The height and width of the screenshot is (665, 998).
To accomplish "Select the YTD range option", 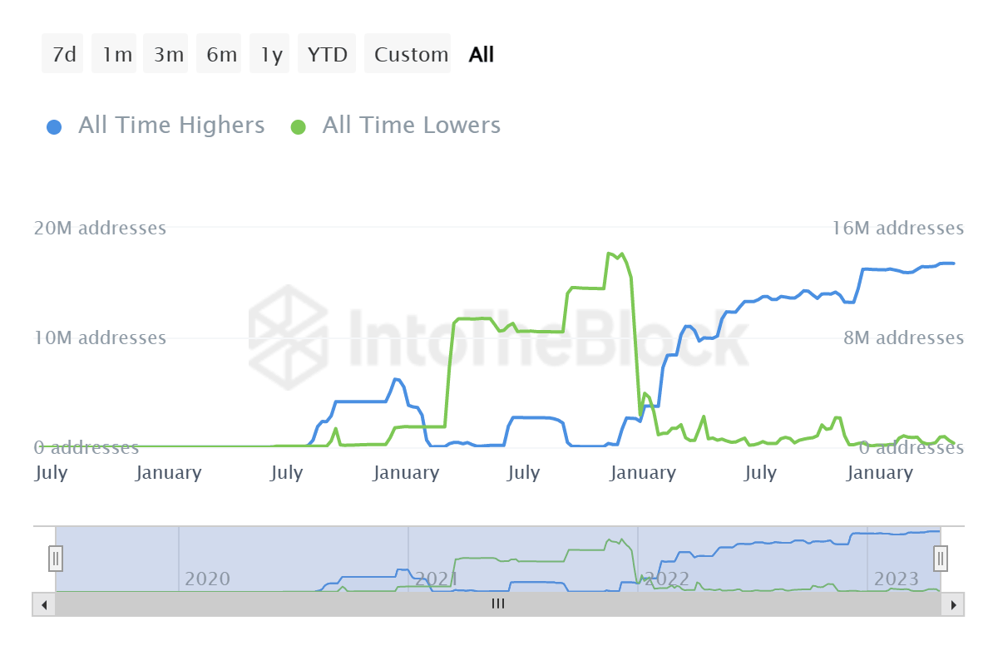I will coord(327,55).
